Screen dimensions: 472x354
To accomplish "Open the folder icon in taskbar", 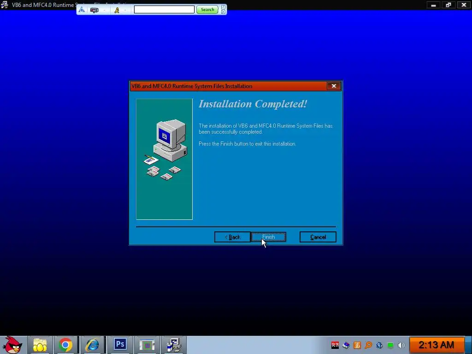I will (40, 345).
